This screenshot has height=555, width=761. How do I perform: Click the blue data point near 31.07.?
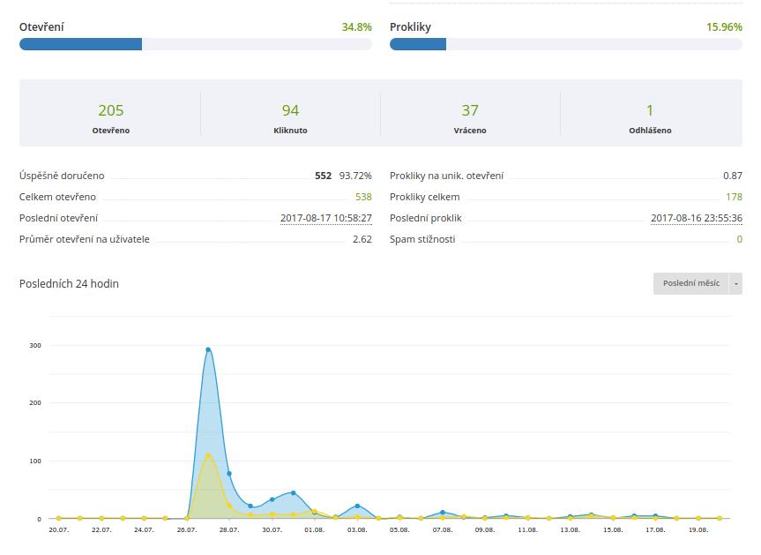[293, 493]
